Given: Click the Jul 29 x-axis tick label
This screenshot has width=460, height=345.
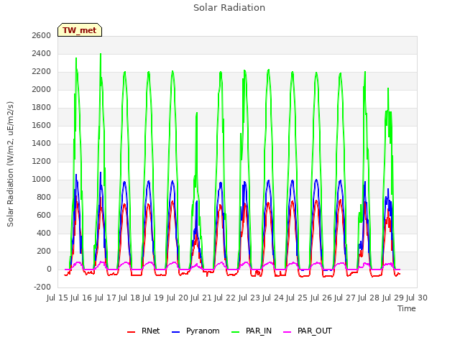Looking at the screenshot, I should click(x=393, y=298).
